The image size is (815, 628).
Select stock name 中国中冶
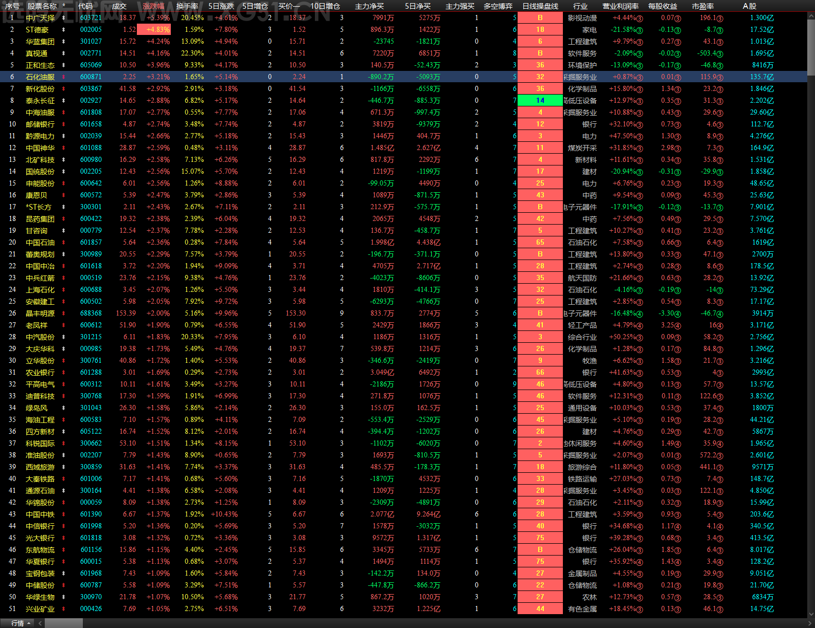(x=40, y=266)
